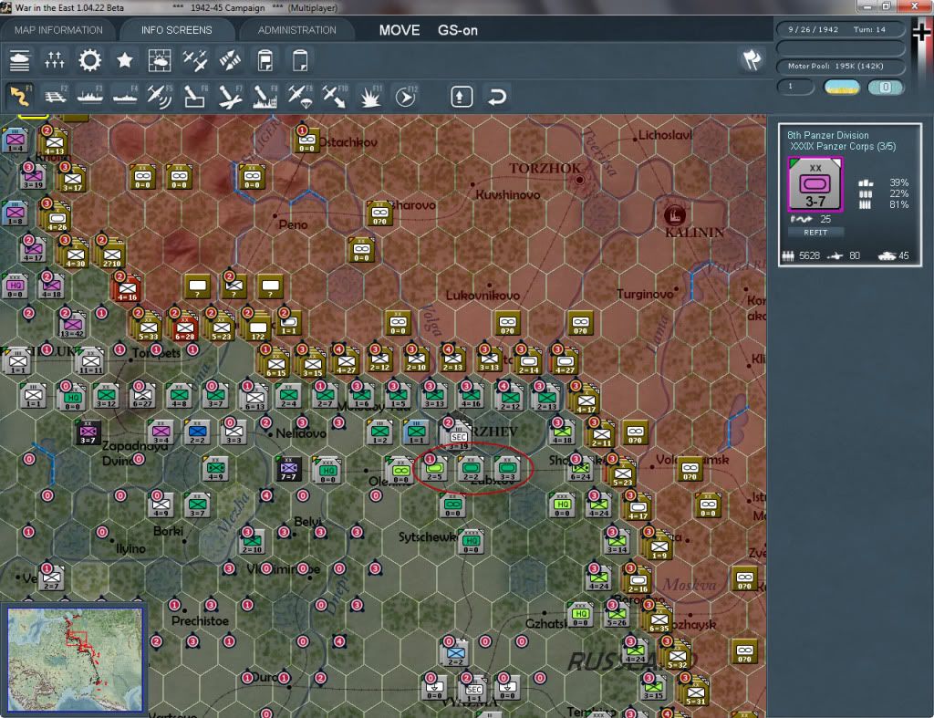The height and width of the screenshot is (718, 934).
Task: Open the ADMINISTRATION tab
Action: click(296, 30)
